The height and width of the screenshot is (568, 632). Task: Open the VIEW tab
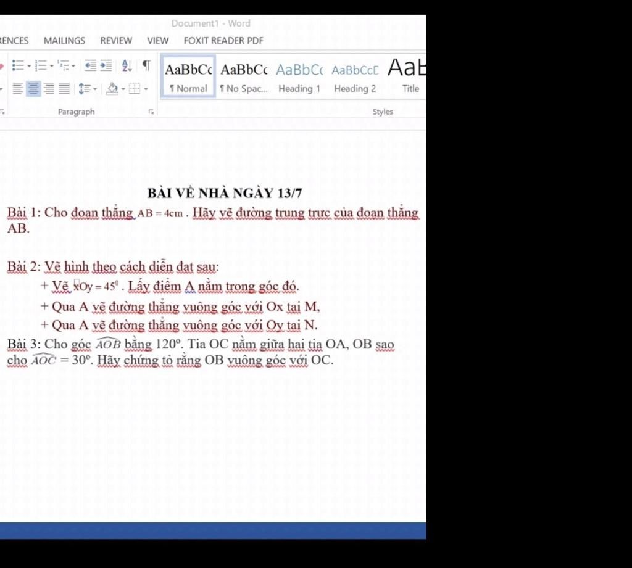click(157, 41)
